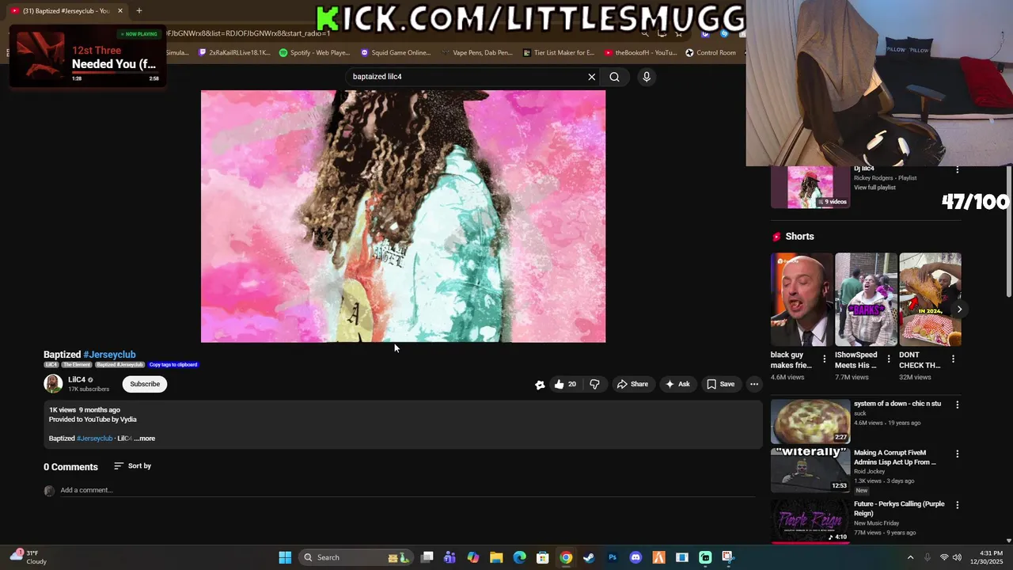The image size is (1013, 570).
Task: Start voice search with microphone icon
Action: point(647,77)
